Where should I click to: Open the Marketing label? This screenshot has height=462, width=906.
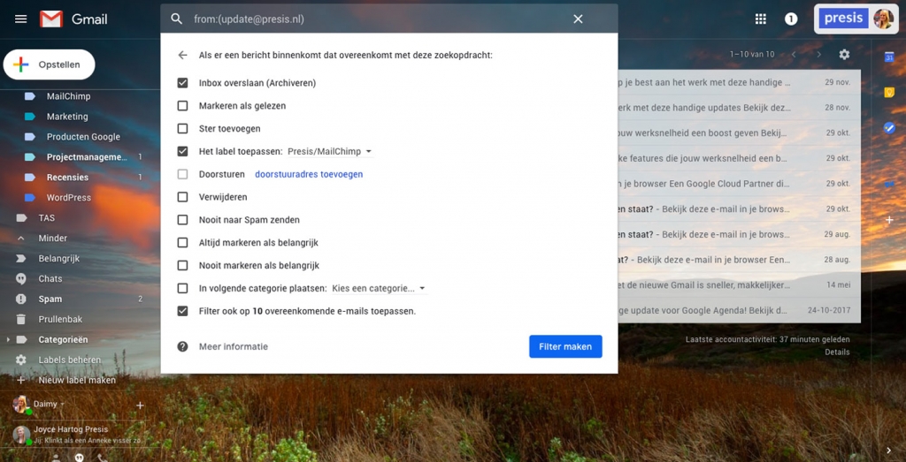point(67,117)
